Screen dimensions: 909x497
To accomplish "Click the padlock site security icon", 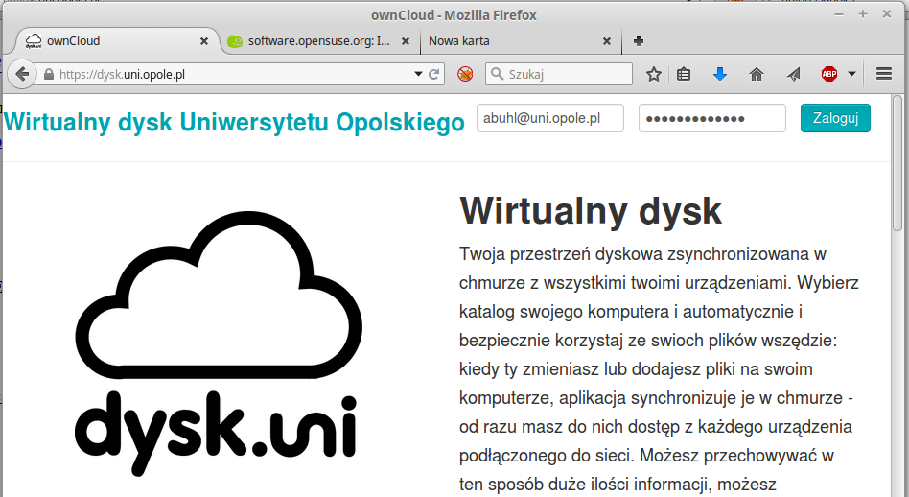I will point(49,74).
